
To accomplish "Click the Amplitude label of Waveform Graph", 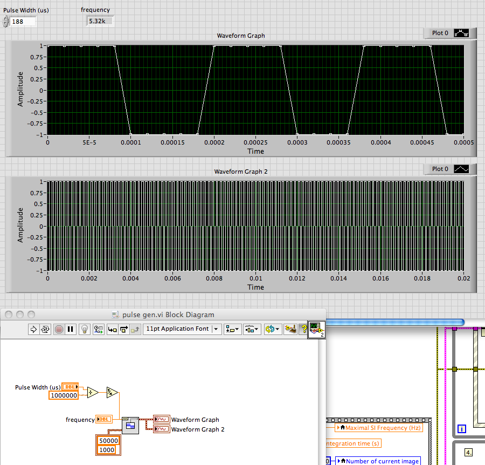I will (20, 89).
